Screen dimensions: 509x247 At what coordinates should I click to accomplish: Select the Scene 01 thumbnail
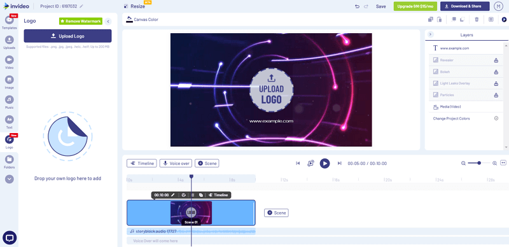[x=192, y=213]
